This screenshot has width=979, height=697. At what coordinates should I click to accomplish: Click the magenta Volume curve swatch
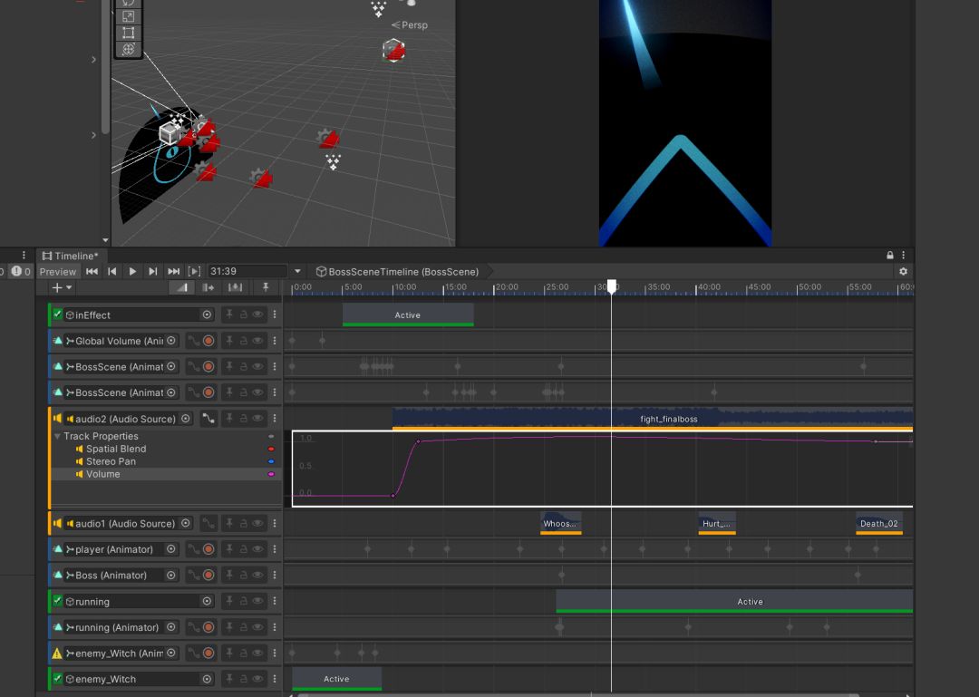click(270, 474)
